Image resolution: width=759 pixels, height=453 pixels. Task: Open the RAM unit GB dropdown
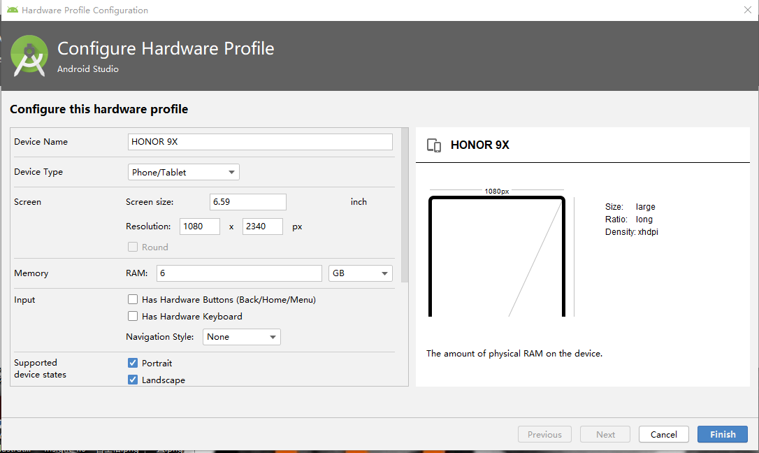(360, 273)
